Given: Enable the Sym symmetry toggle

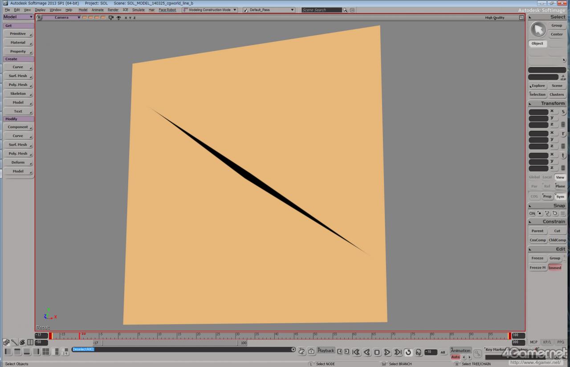Looking at the screenshot, I should click(x=560, y=196).
